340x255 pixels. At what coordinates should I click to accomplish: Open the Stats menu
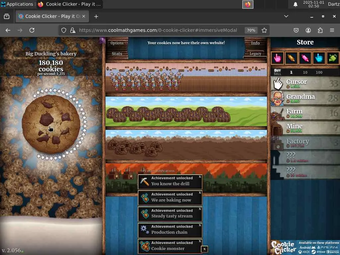117,53
